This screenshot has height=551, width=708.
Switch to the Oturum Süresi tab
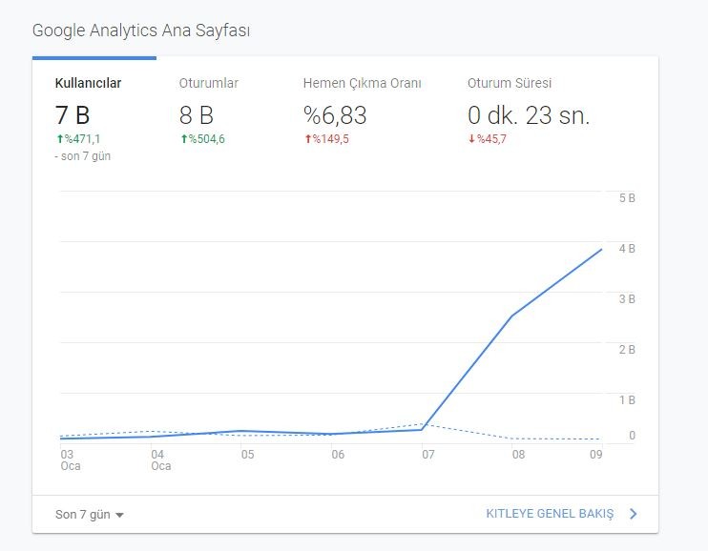[x=510, y=83]
